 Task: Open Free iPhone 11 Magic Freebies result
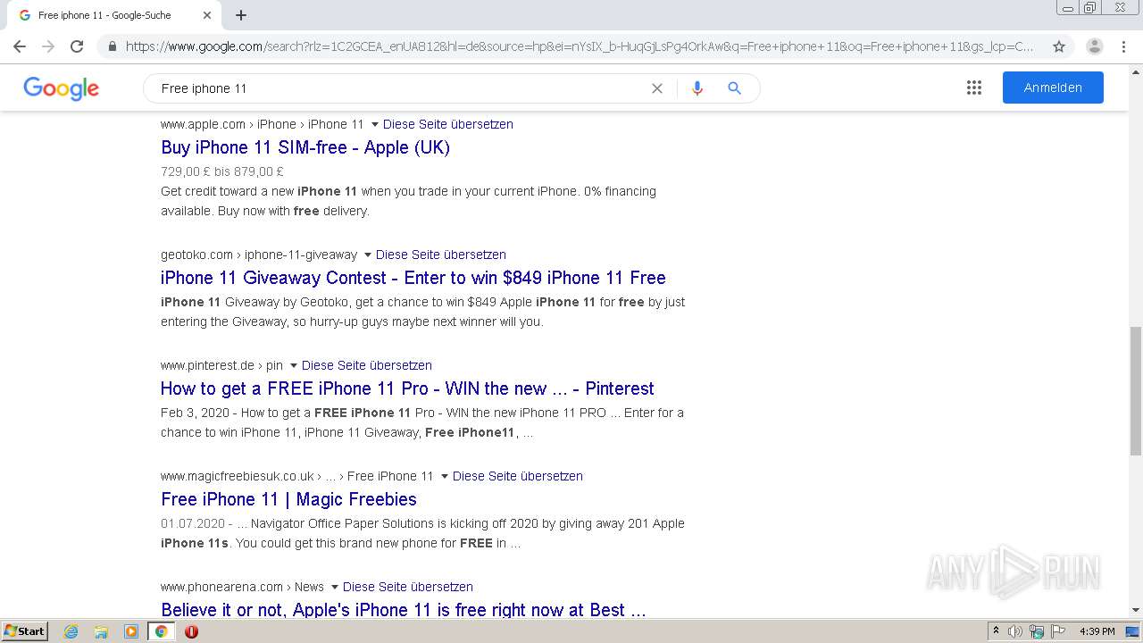coord(288,499)
